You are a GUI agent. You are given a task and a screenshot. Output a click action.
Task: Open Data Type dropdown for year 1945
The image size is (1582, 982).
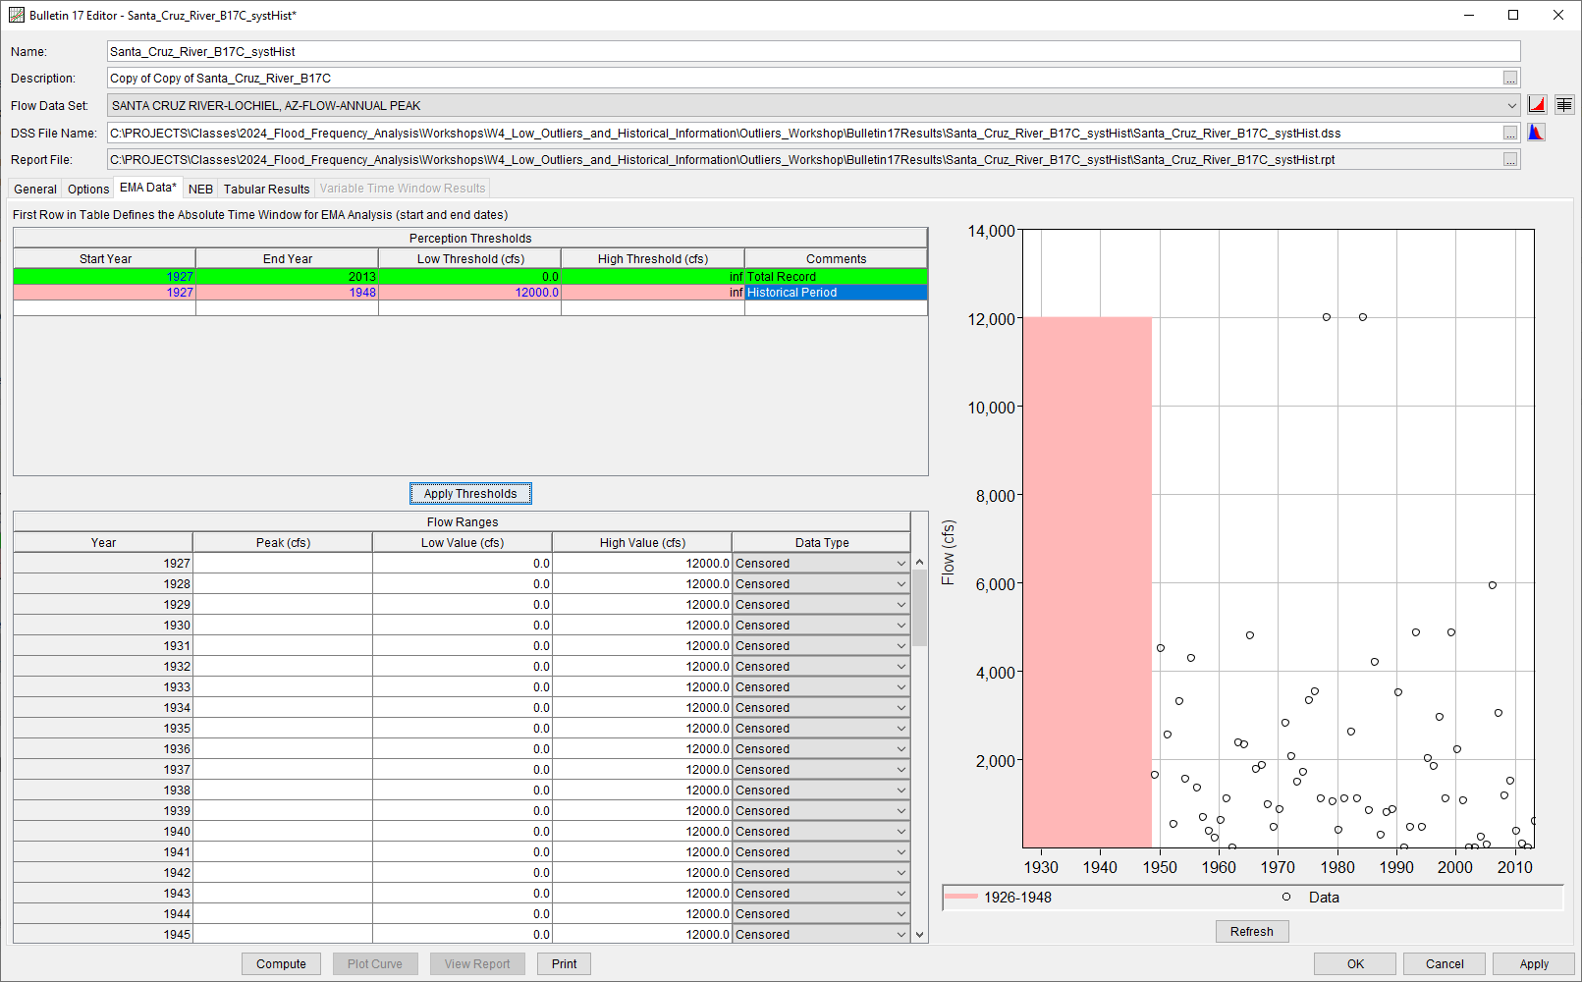pyautogui.click(x=901, y=935)
